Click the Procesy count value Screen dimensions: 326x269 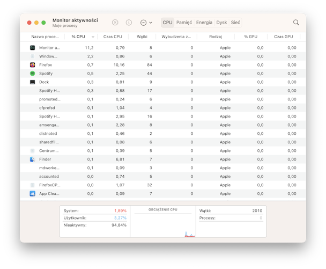click(x=261, y=218)
